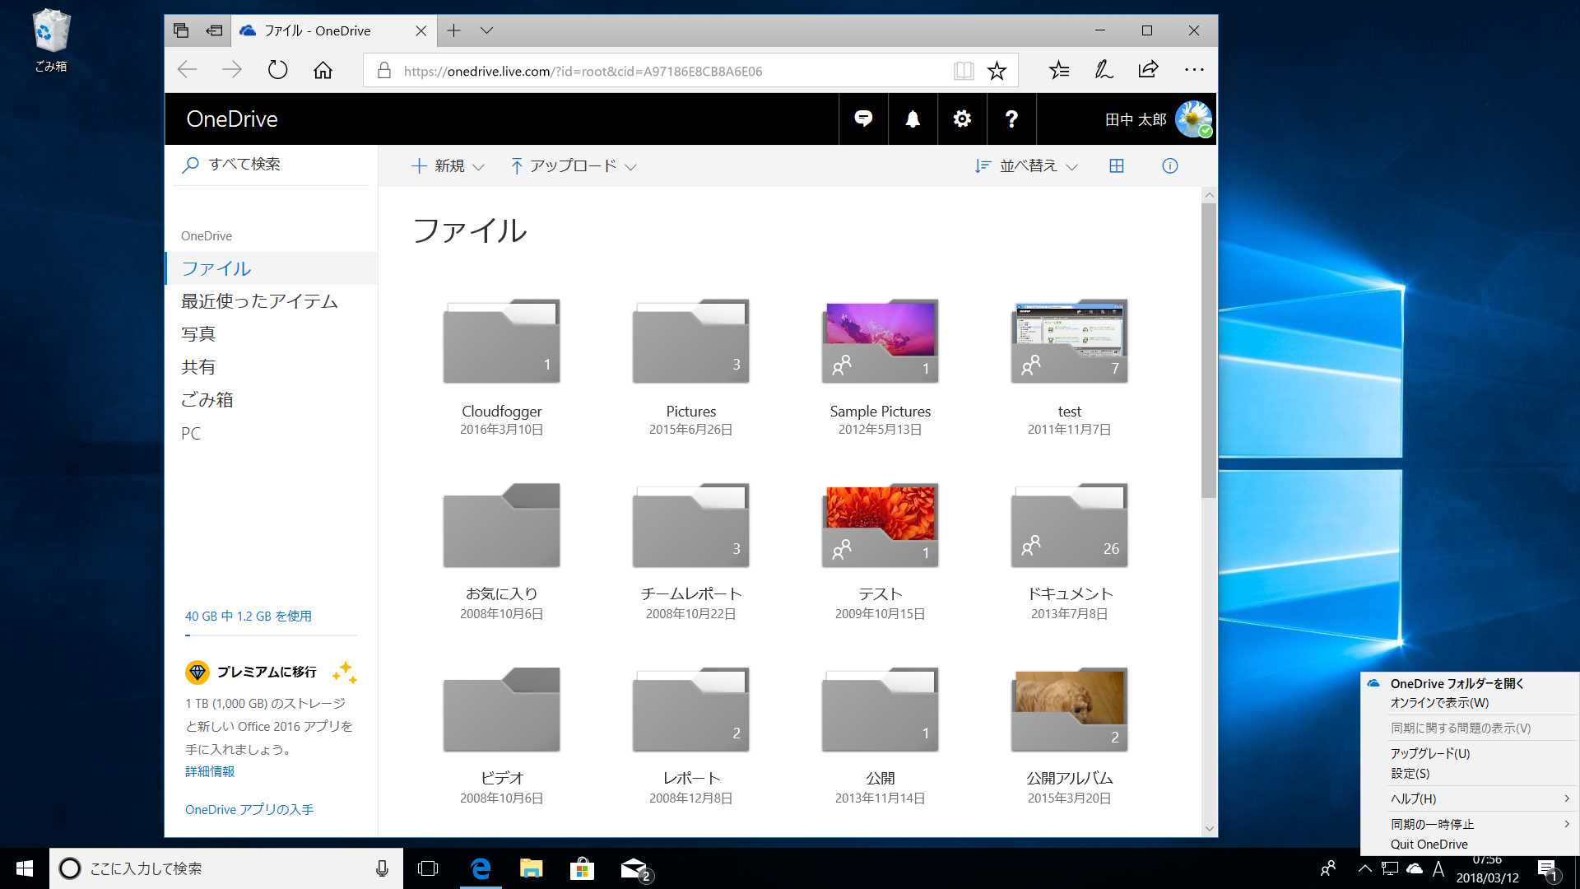Viewport: 1580px width, 889px height.
Task: Add the page to favorites with the star
Action: (x=997, y=71)
